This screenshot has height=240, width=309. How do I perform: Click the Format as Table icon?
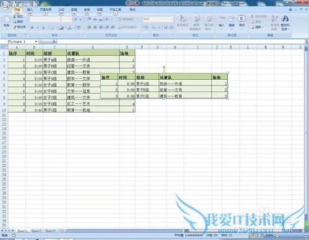[x=196, y=19]
